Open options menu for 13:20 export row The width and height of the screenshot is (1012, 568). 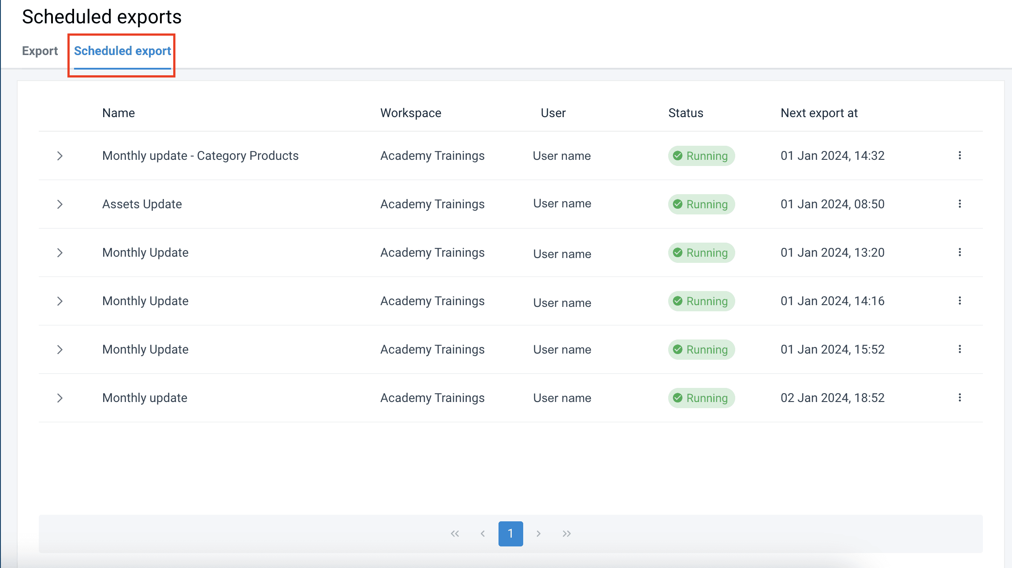click(x=960, y=252)
